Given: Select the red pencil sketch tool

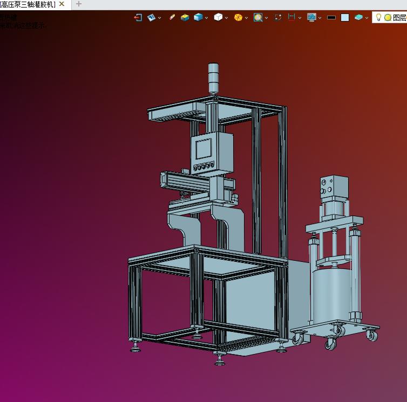Looking at the screenshot, I should point(172,17).
